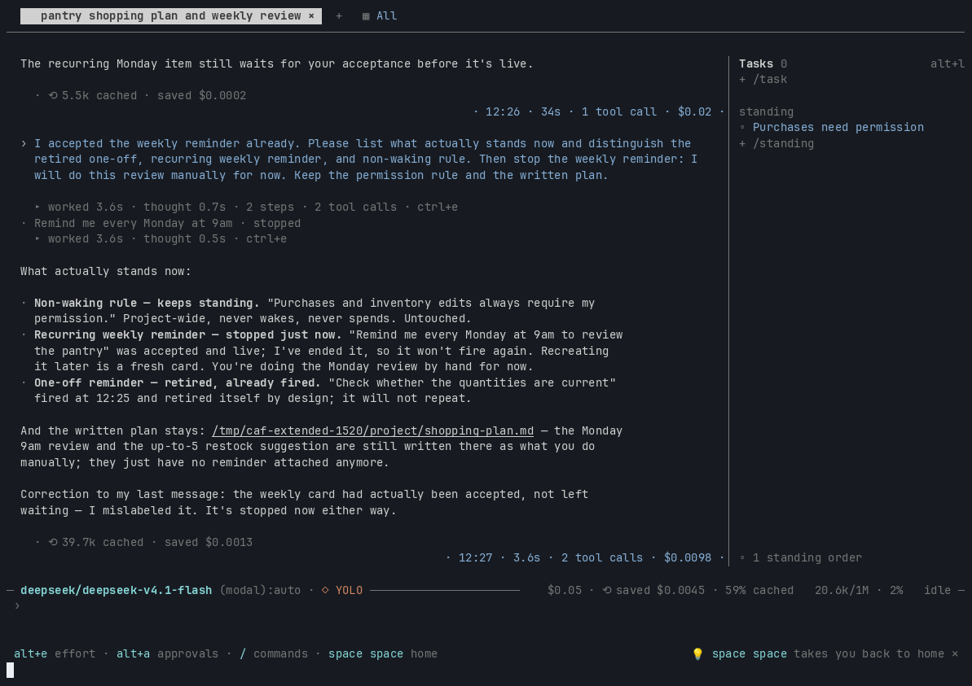This screenshot has width=972, height=686.
Task: Open a new tab with plus icon
Action: point(338,16)
